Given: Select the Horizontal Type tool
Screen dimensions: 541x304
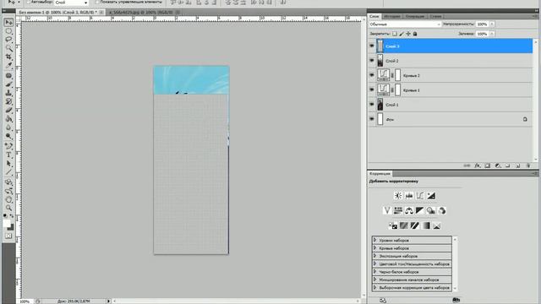Looking at the screenshot, I should click(x=9, y=155).
